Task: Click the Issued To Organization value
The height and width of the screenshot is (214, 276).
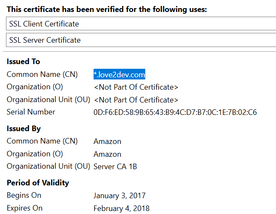Action: click(x=135, y=87)
